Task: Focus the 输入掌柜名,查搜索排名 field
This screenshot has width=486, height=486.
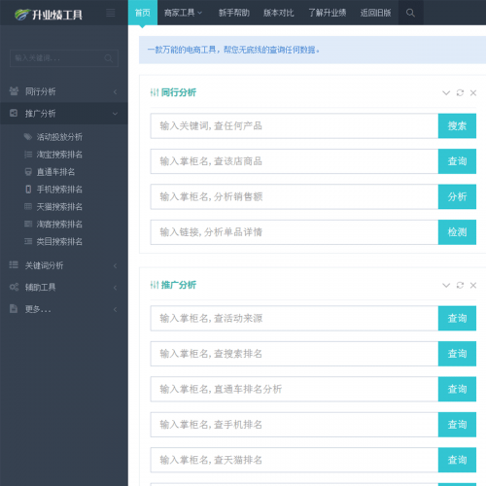Action: [x=295, y=354]
